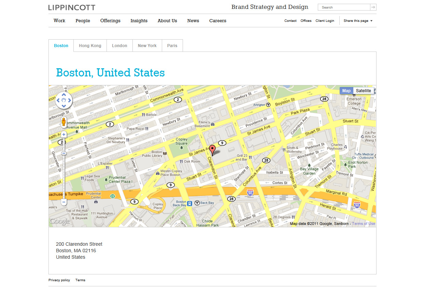The width and height of the screenshot is (425, 300).
Task: Open the News page
Action: pos(193,21)
